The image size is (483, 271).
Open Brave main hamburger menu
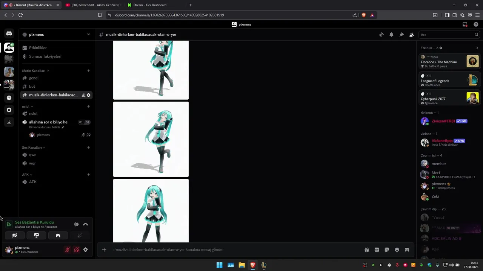point(477,15)
